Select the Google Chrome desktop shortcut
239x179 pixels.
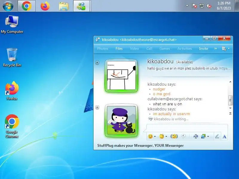click(x=12, y=126)
